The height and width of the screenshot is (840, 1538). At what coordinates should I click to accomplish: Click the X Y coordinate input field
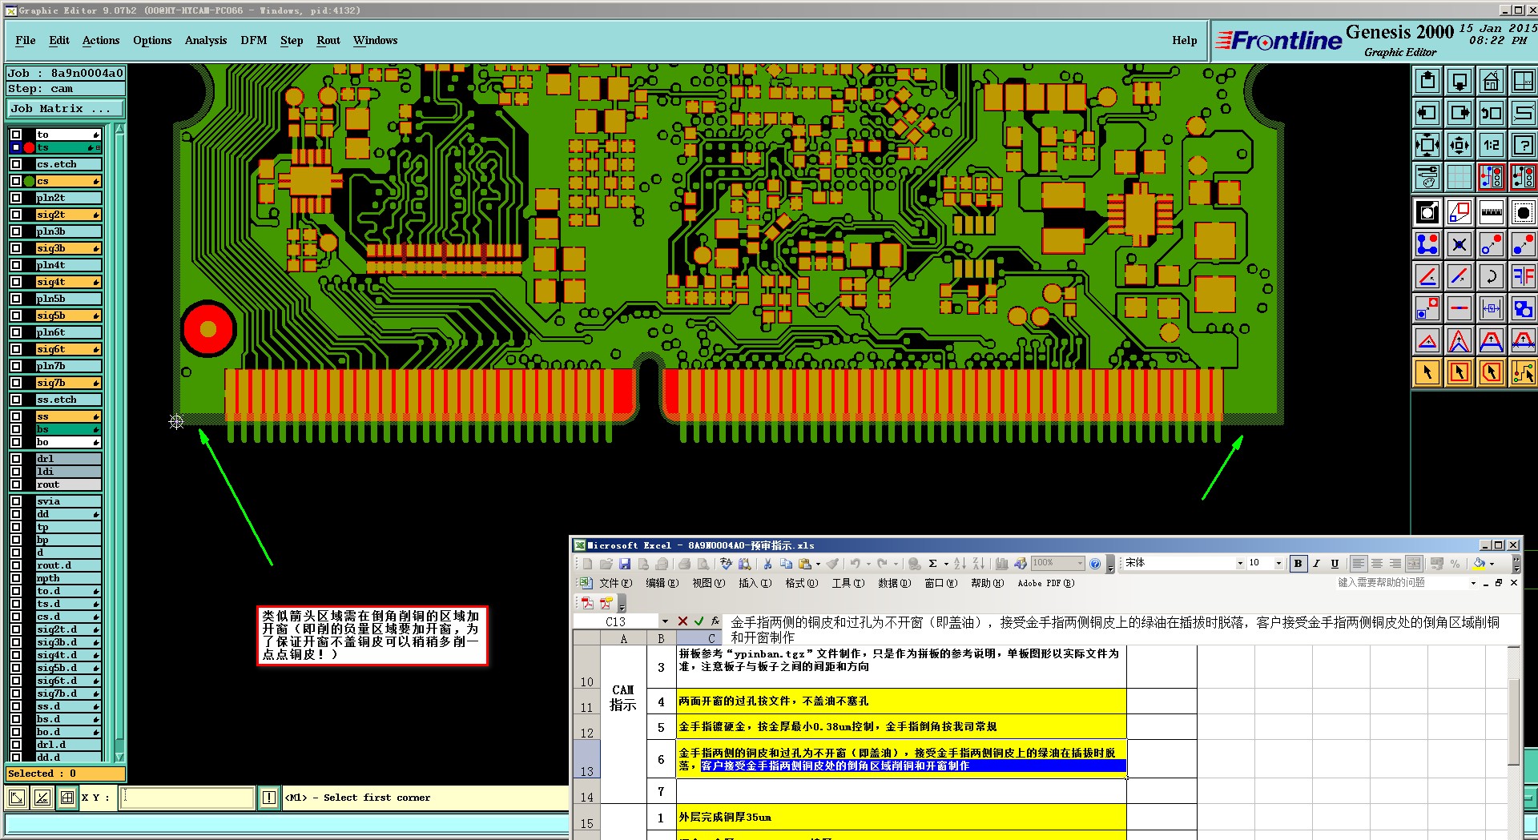(187, 798)
